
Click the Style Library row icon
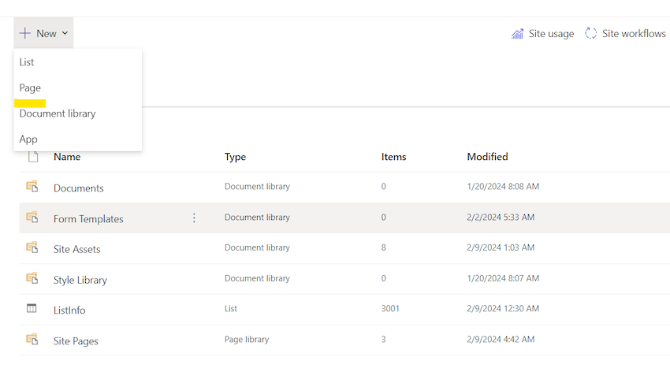(32, 279)
